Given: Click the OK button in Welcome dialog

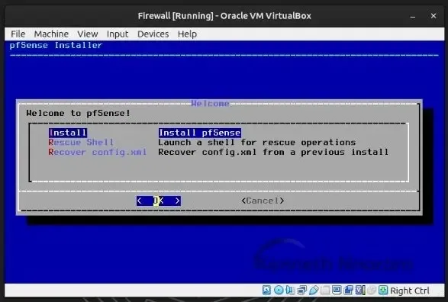Looking at the screenshot, I should point(159,201).
